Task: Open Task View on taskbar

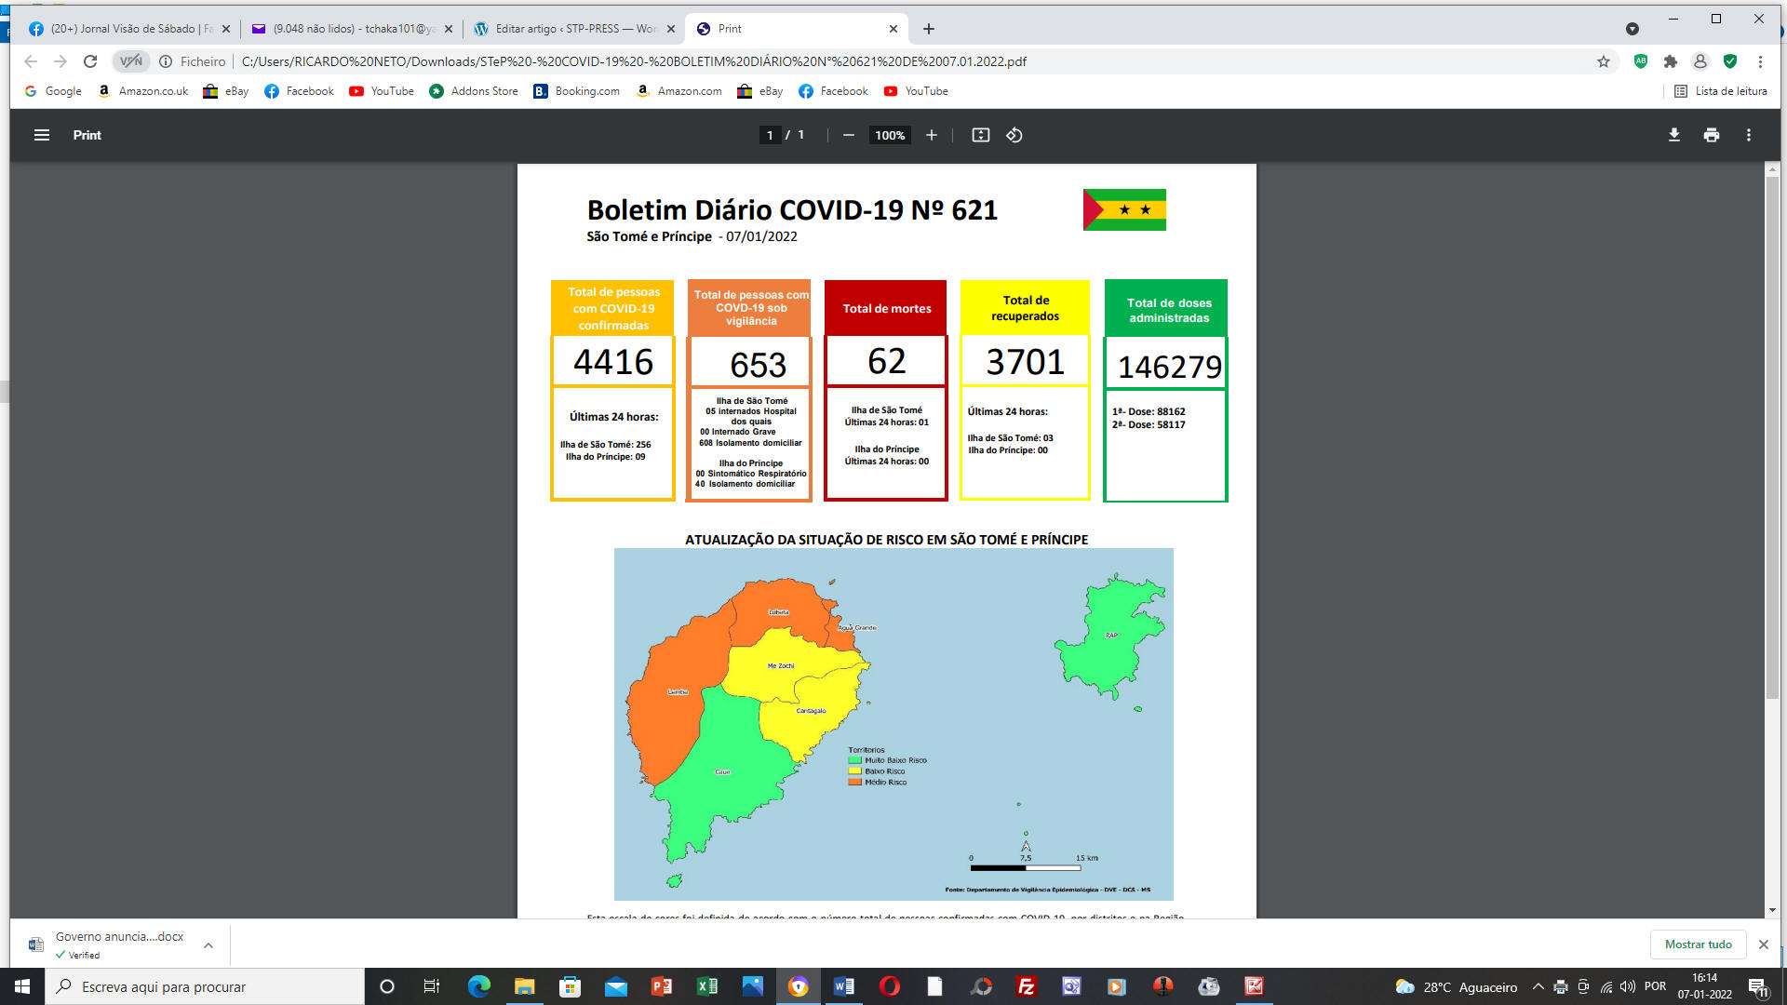Action: pos(431,986)
